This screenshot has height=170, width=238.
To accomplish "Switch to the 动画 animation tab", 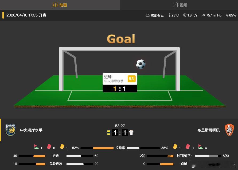I will pos(60,5).
